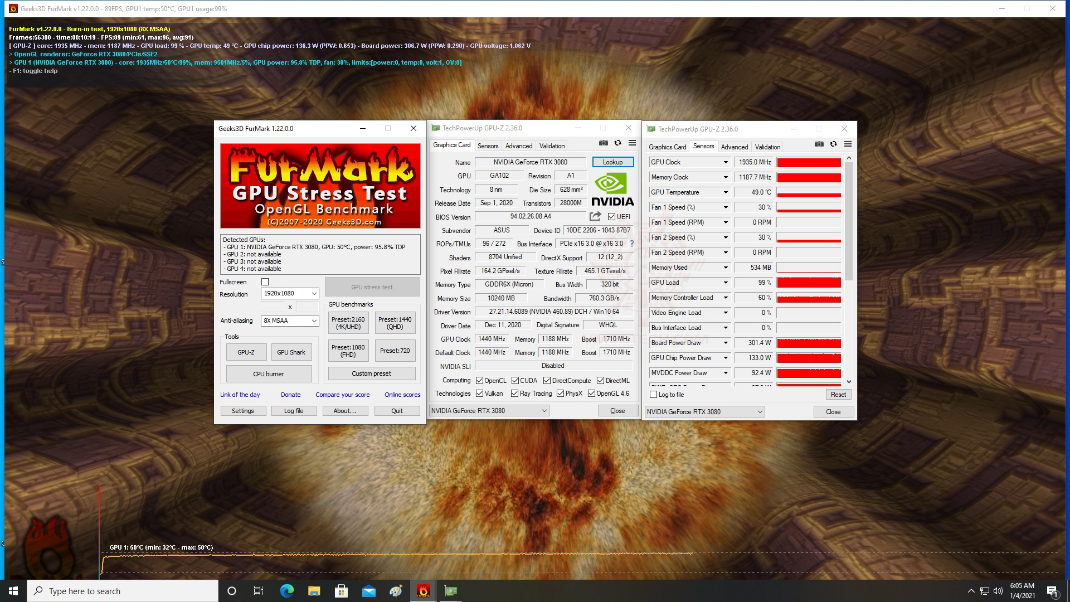Toggle the Log to file checkbox
This screenshot has width=1070, height=602.
(654, 395)
